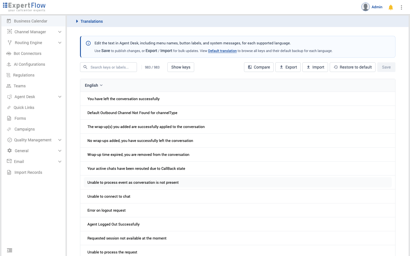The height and width of the screenshot is (256, 410).
Task: Click the Bot Connectors sidebar icon
Action: tap(9, 53)
